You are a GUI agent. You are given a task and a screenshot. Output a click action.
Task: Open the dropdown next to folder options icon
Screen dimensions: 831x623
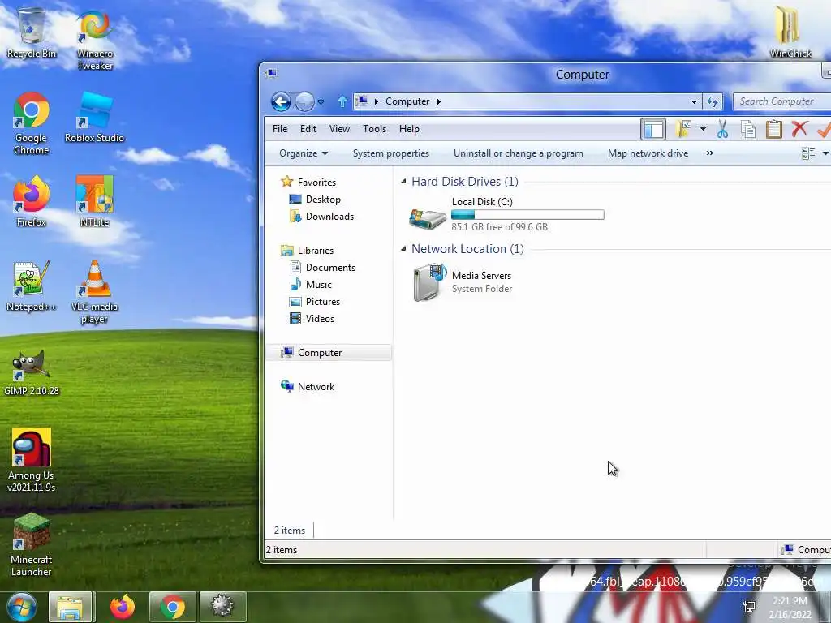pos(703,129)
